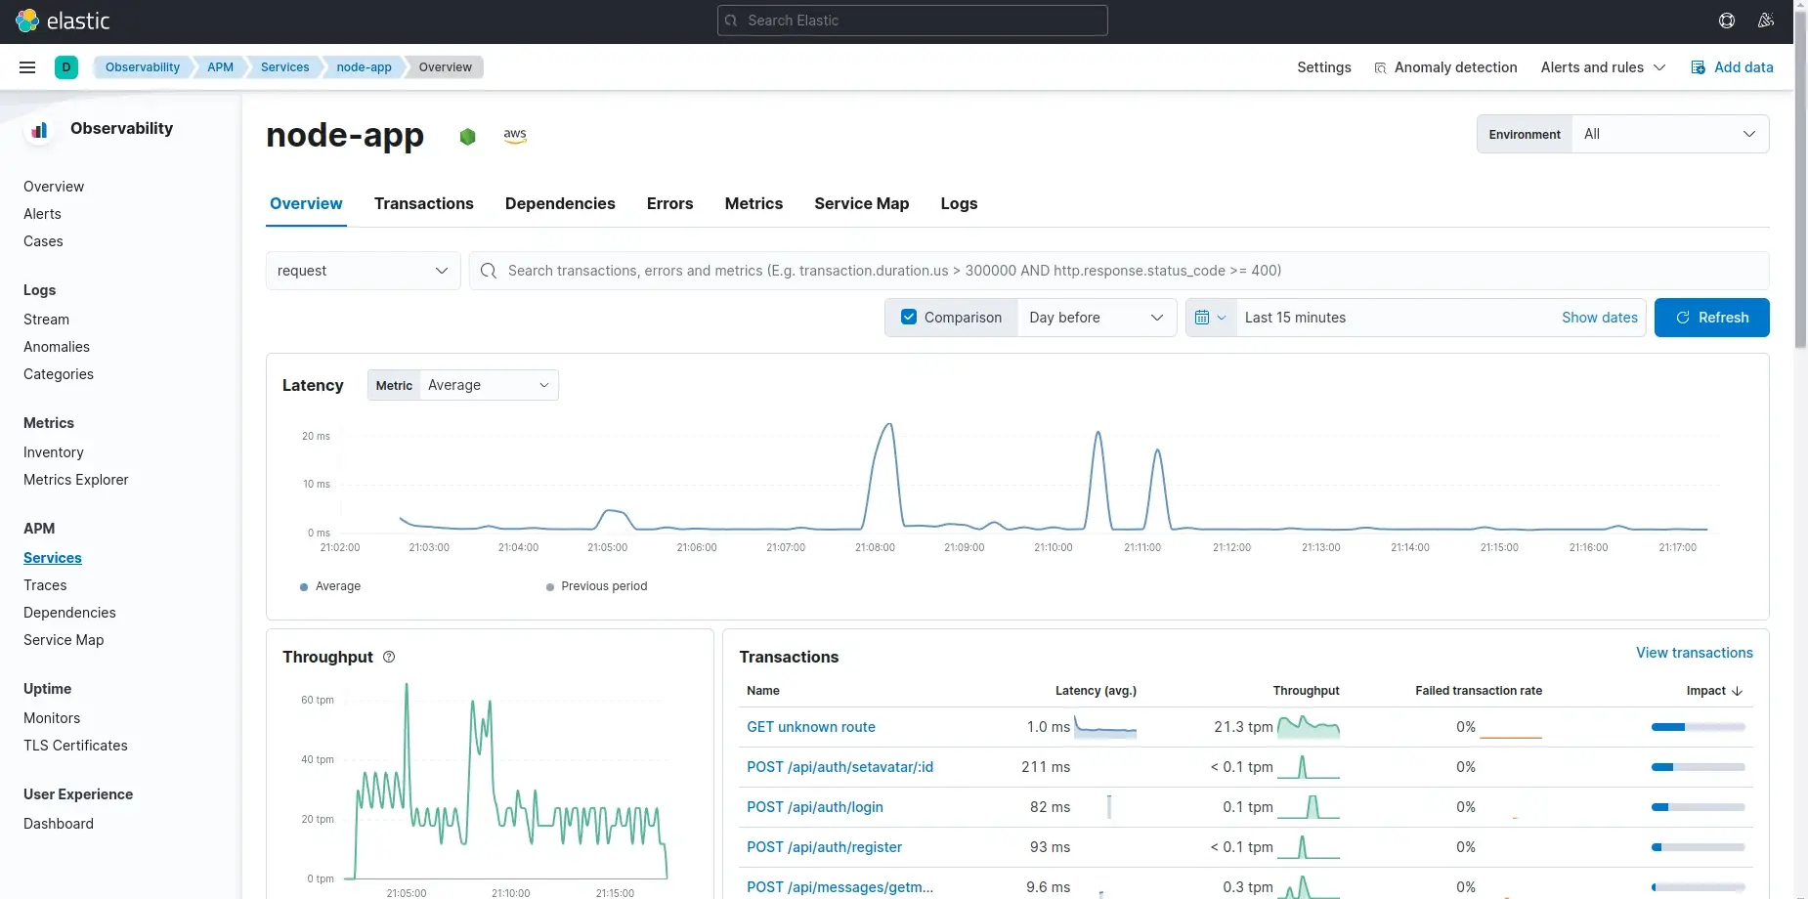Viewport: 1808px width, 899px height.
Task: Click the AWS cloud provider icon
Action: click(x=515, y=135)
